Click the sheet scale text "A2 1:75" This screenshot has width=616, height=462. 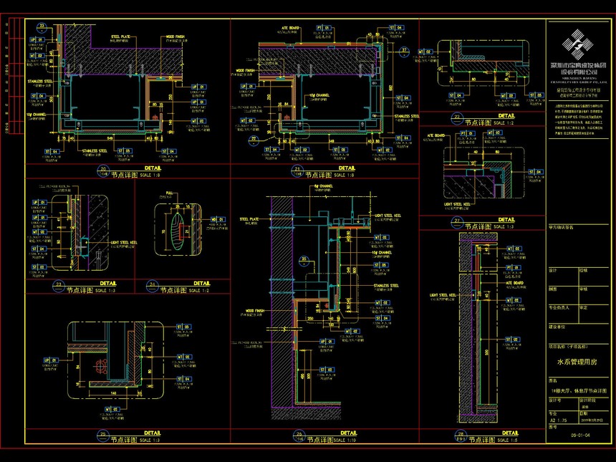558,420
